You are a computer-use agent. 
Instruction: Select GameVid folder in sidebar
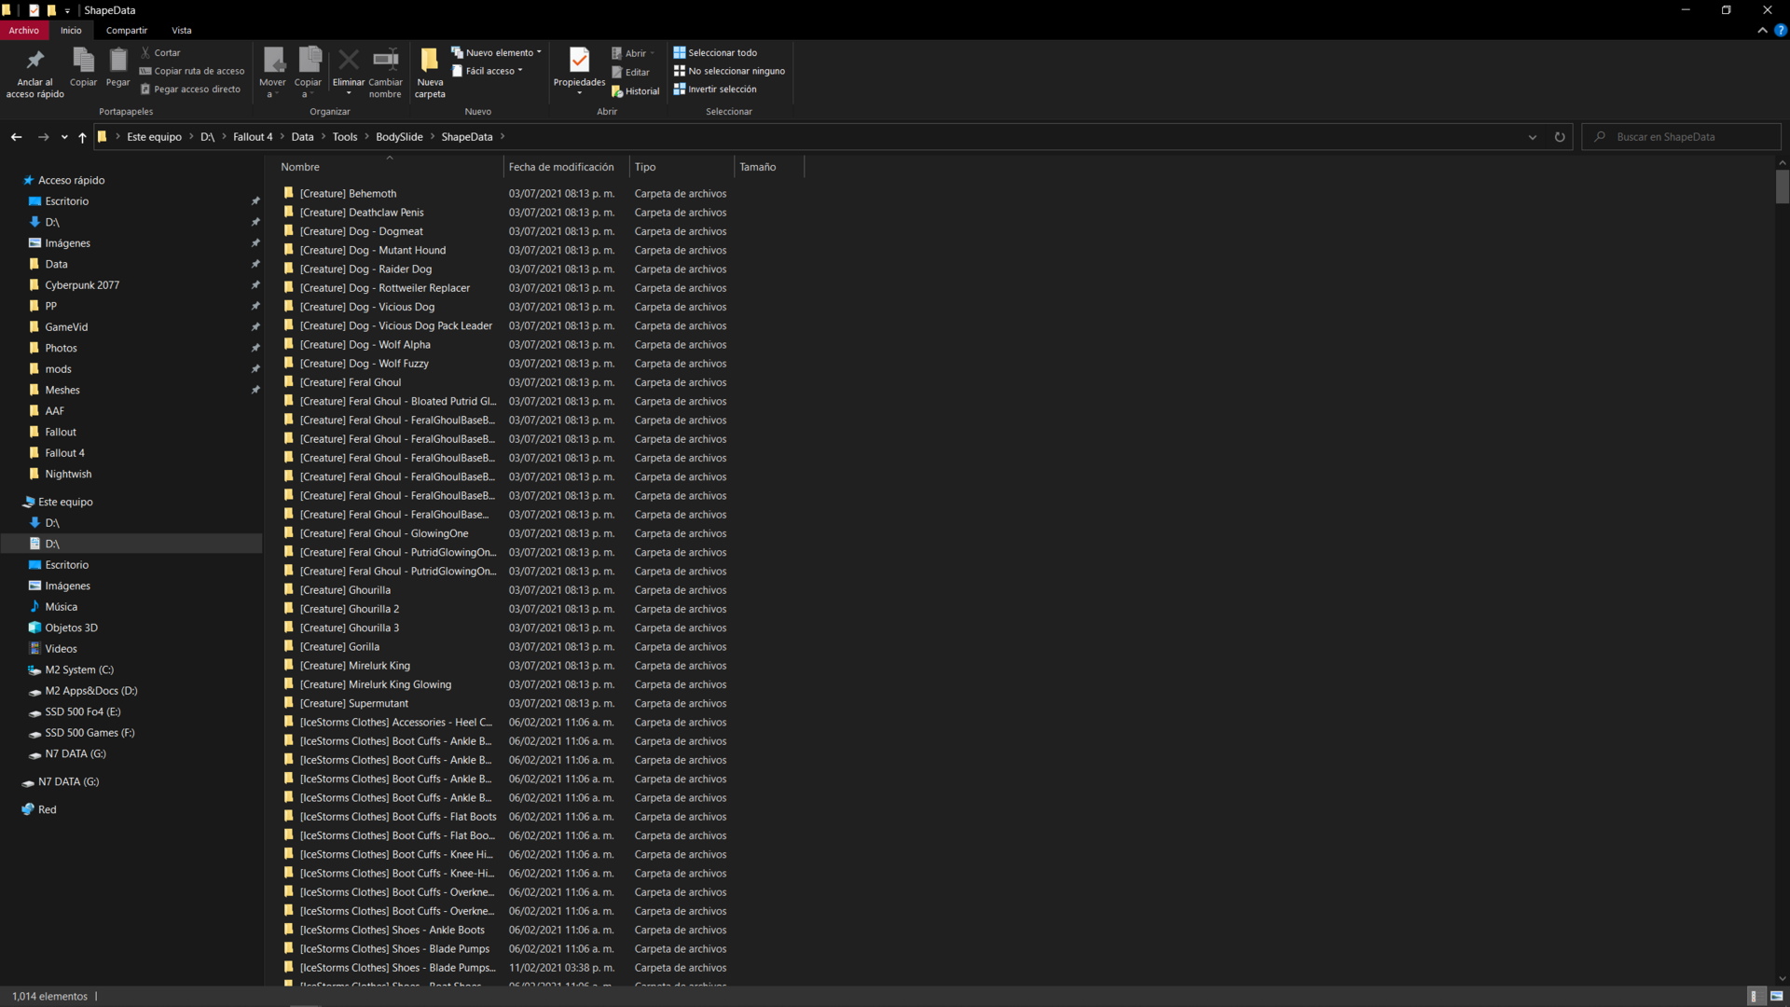tap(66, 327)
